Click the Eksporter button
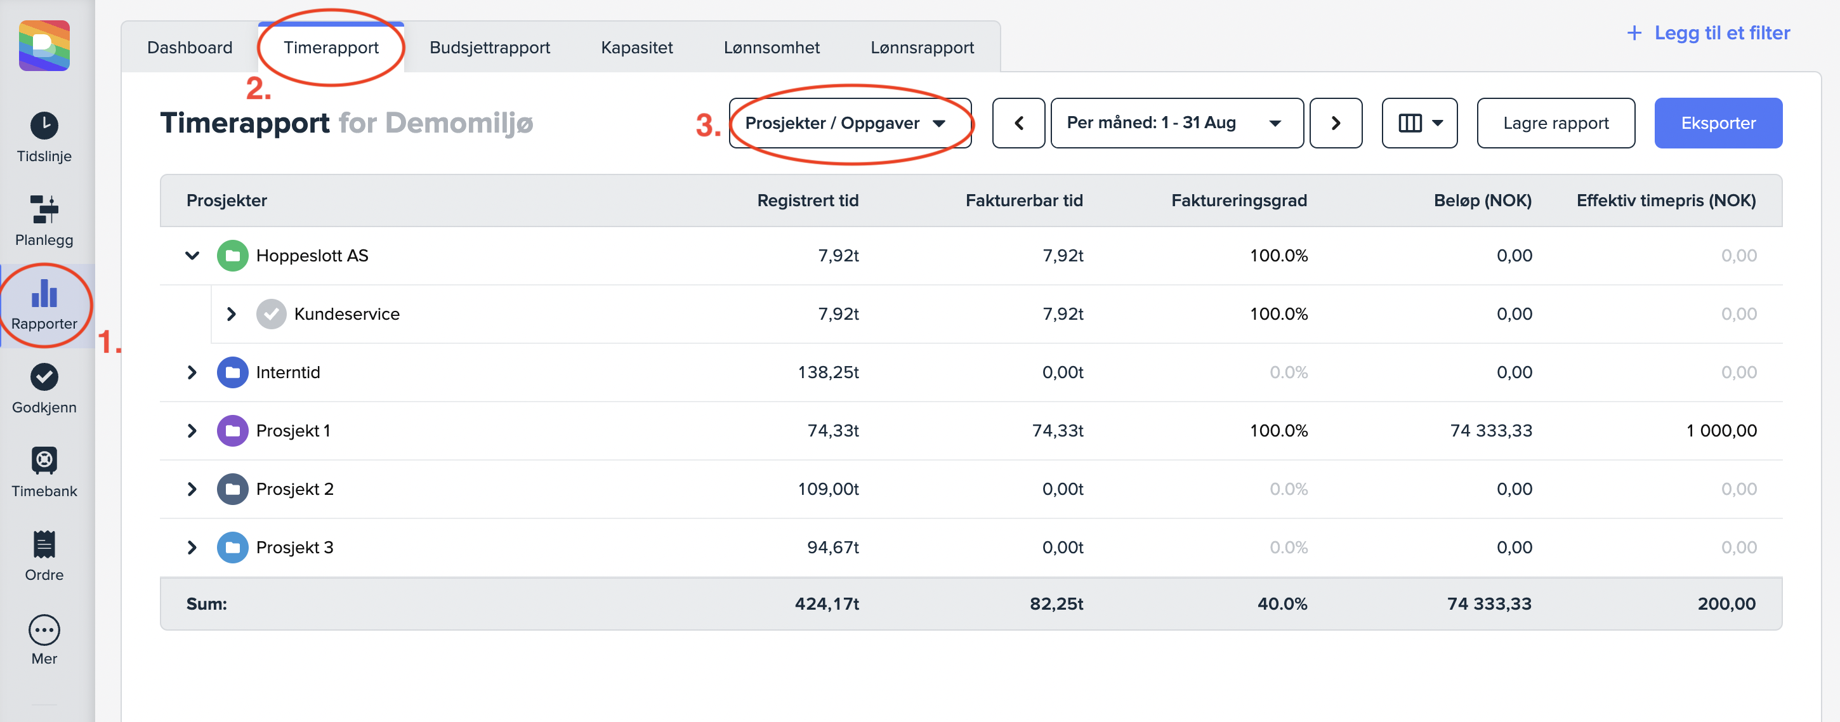This screenshot has width=1840, height=722. [1717, 124]
